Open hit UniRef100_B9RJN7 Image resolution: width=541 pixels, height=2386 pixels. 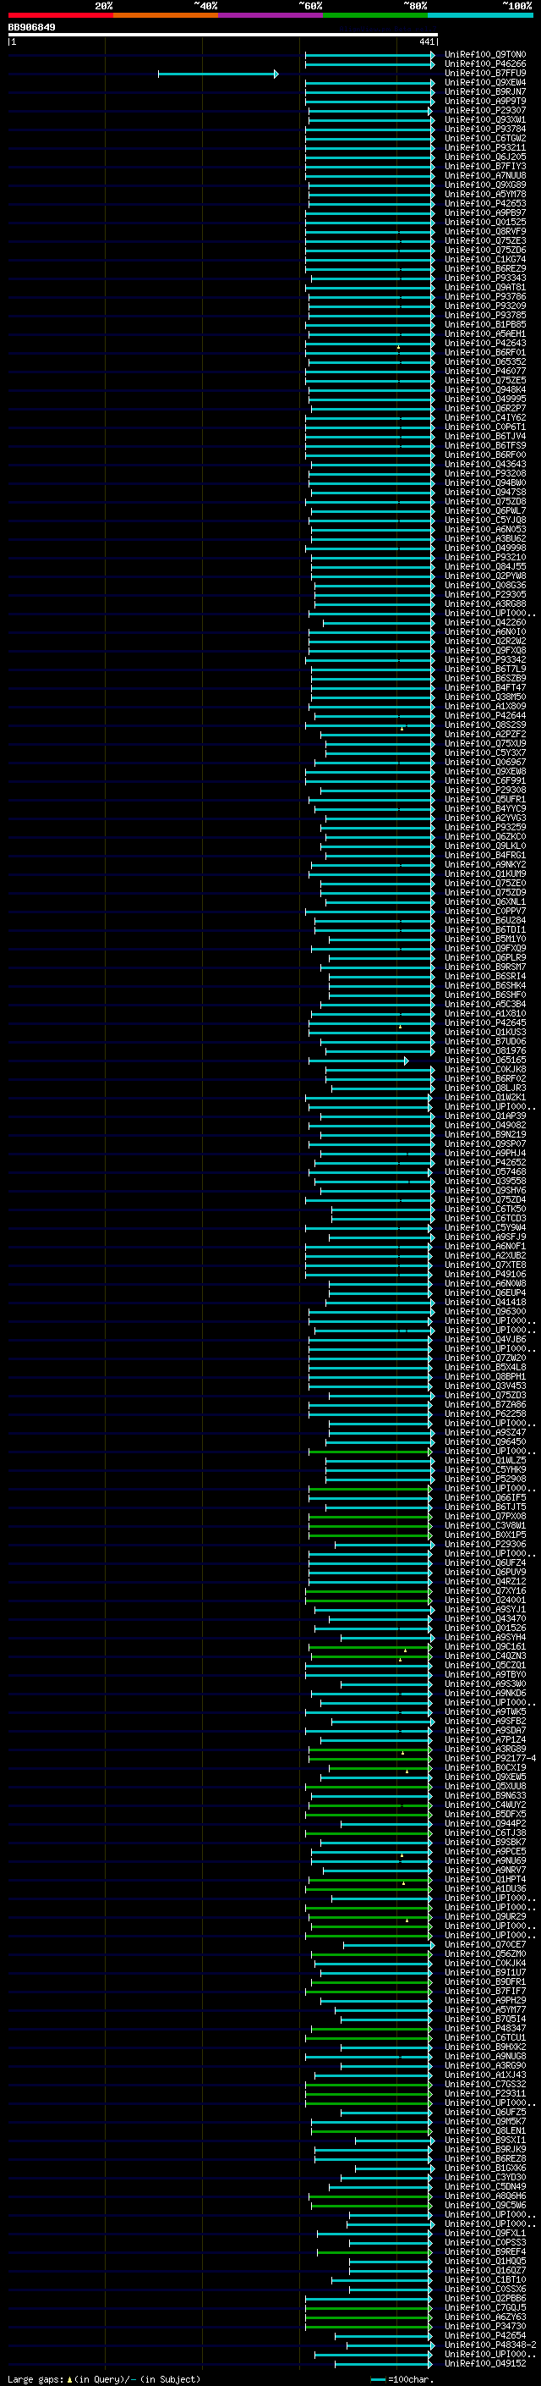tap(485, 91)
